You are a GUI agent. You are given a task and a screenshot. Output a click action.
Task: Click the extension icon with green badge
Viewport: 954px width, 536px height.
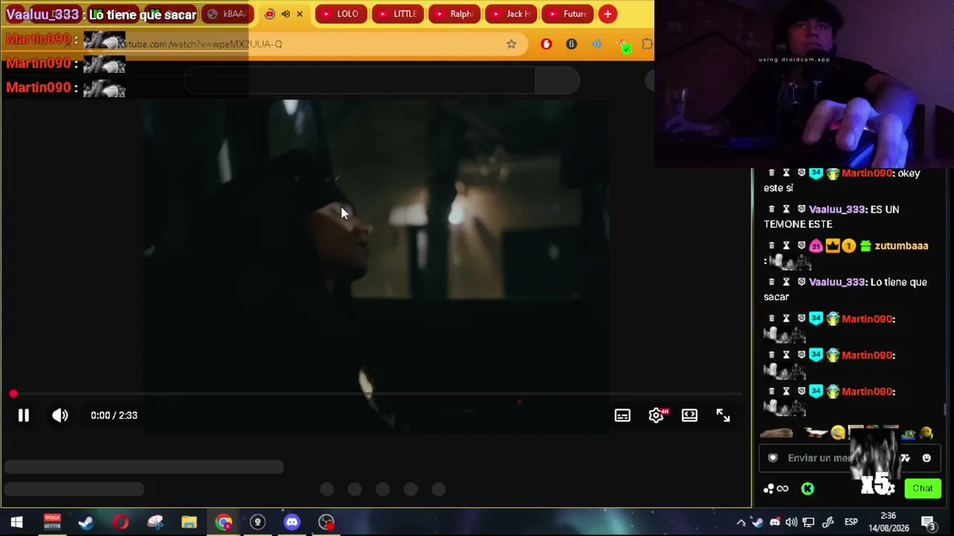click(623, 45)
